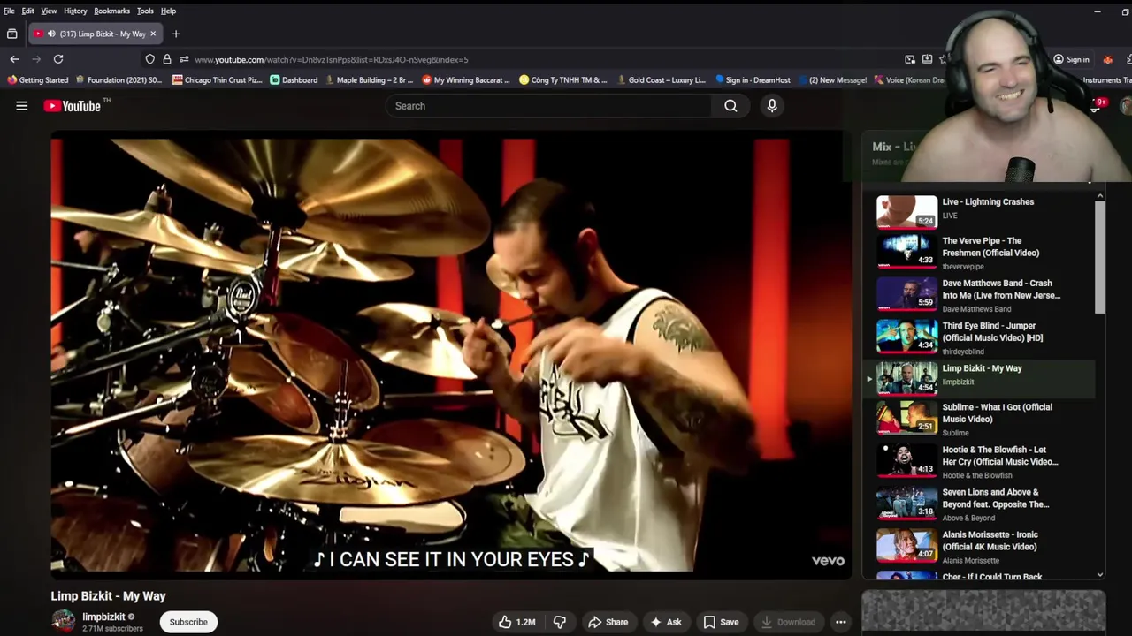The height and width of the screenshot is (636, 1132).
Task: Open the Help menu
Action: 168,11
